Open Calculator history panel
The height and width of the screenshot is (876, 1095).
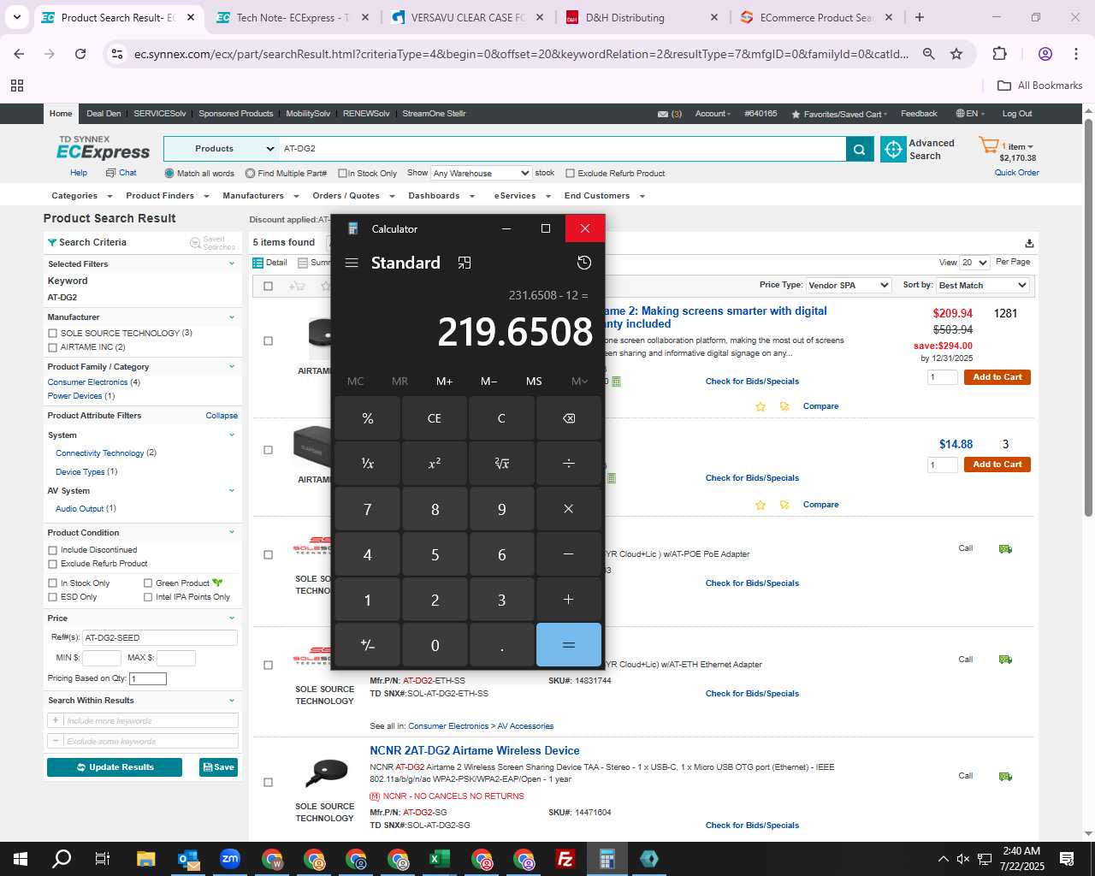coord(584,263)
